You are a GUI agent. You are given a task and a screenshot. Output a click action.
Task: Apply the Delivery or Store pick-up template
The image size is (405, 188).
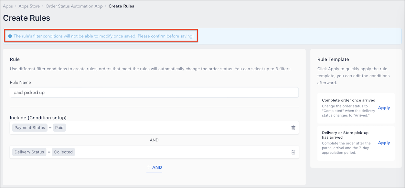click(384, 143)
